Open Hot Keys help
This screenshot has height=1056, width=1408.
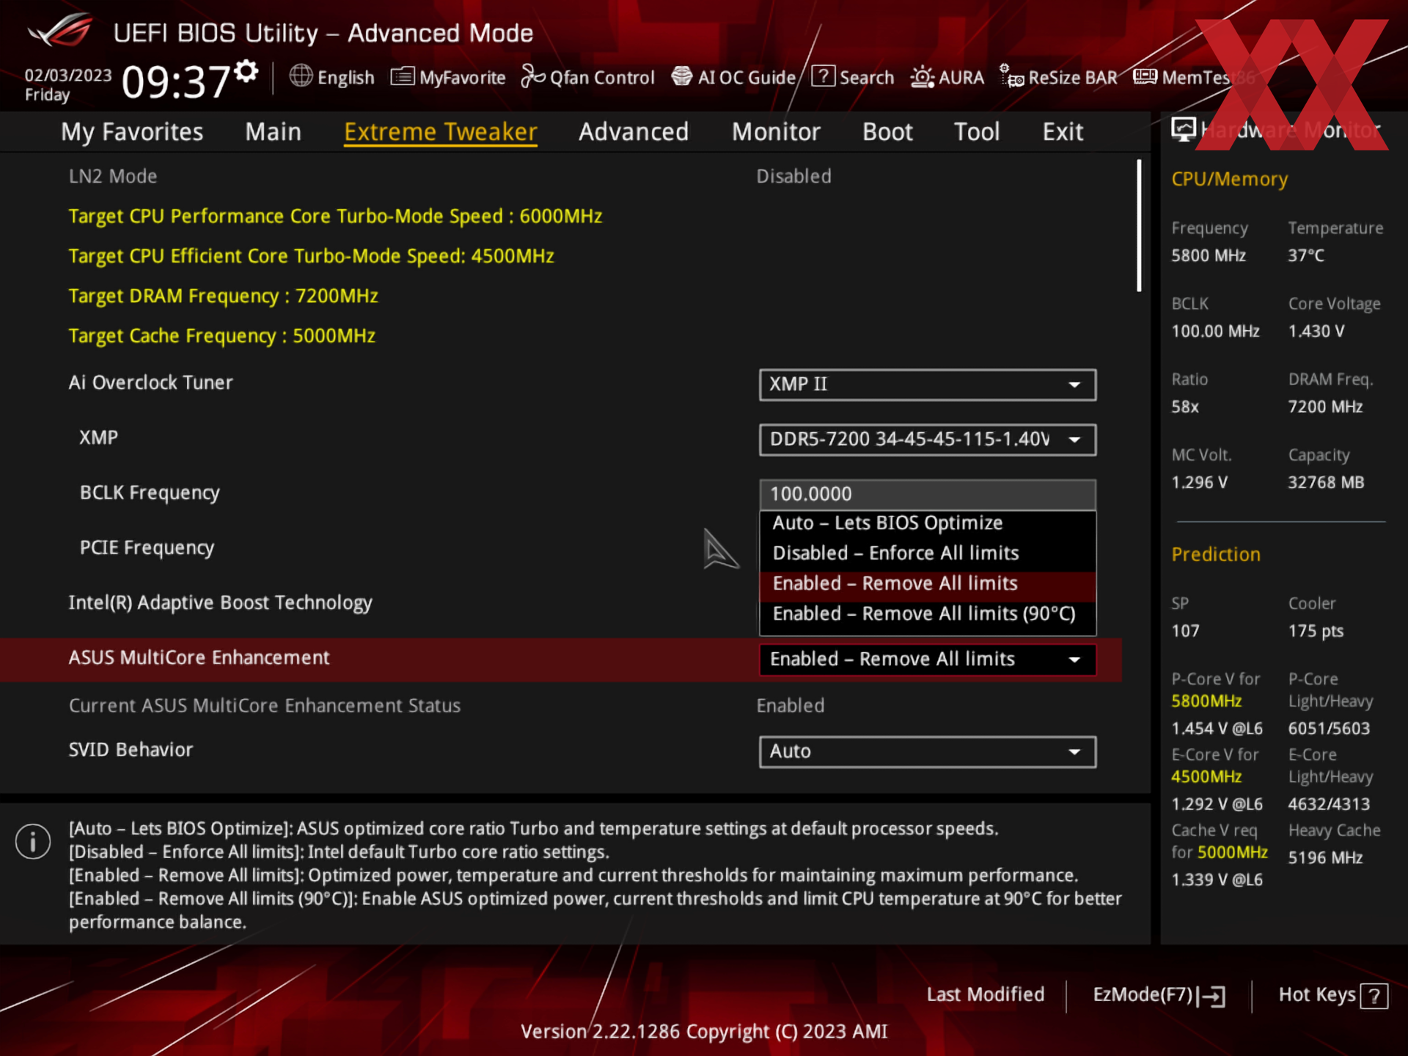1332,995
